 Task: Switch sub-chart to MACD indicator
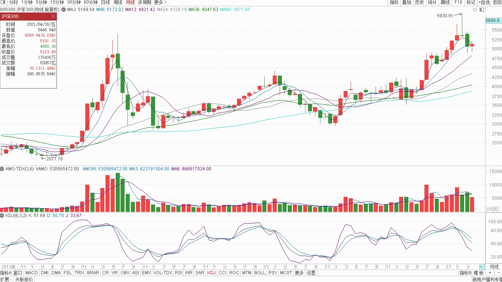[x=32, y=273]
